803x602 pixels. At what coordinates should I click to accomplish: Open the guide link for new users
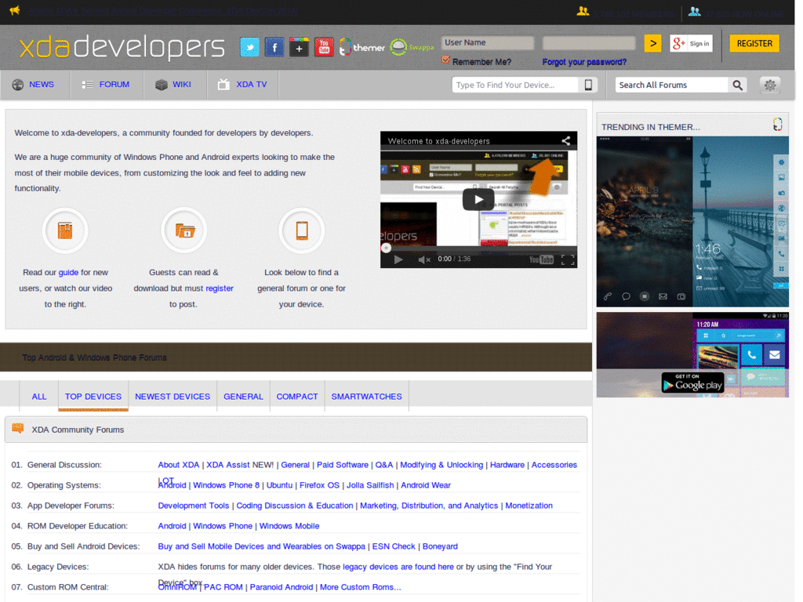68,272
